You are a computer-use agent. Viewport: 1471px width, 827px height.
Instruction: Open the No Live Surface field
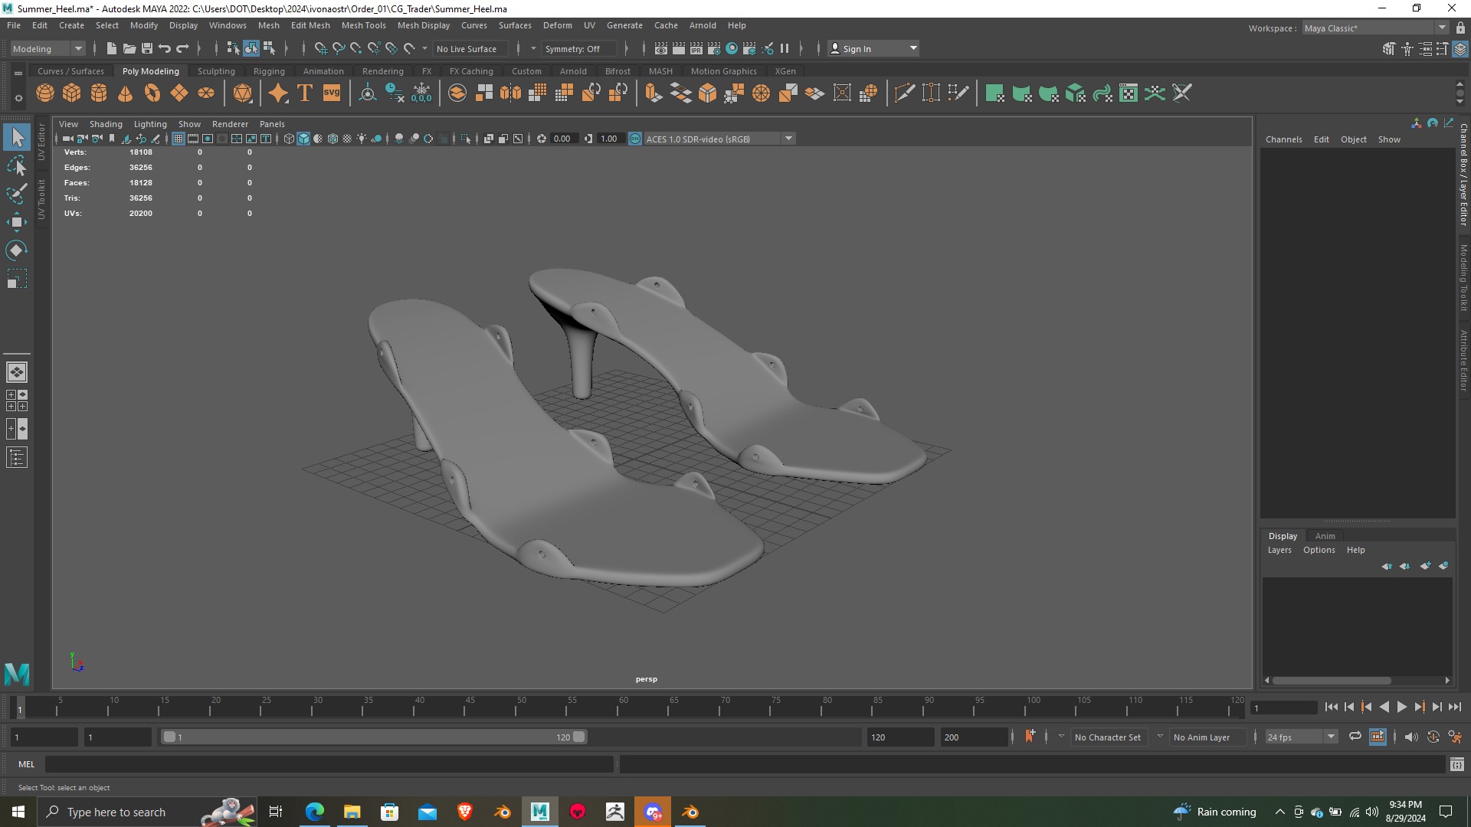pyautogui.click(x=470, y=48)
